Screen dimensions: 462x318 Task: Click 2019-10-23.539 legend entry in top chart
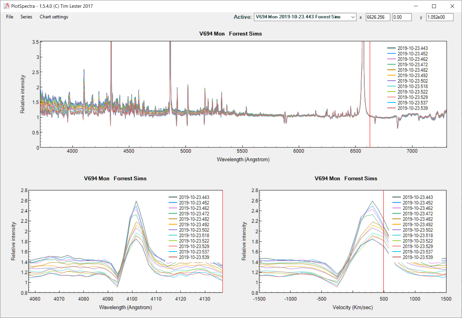(412, 108)
